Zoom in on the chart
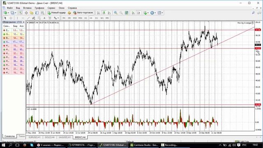 115,13
